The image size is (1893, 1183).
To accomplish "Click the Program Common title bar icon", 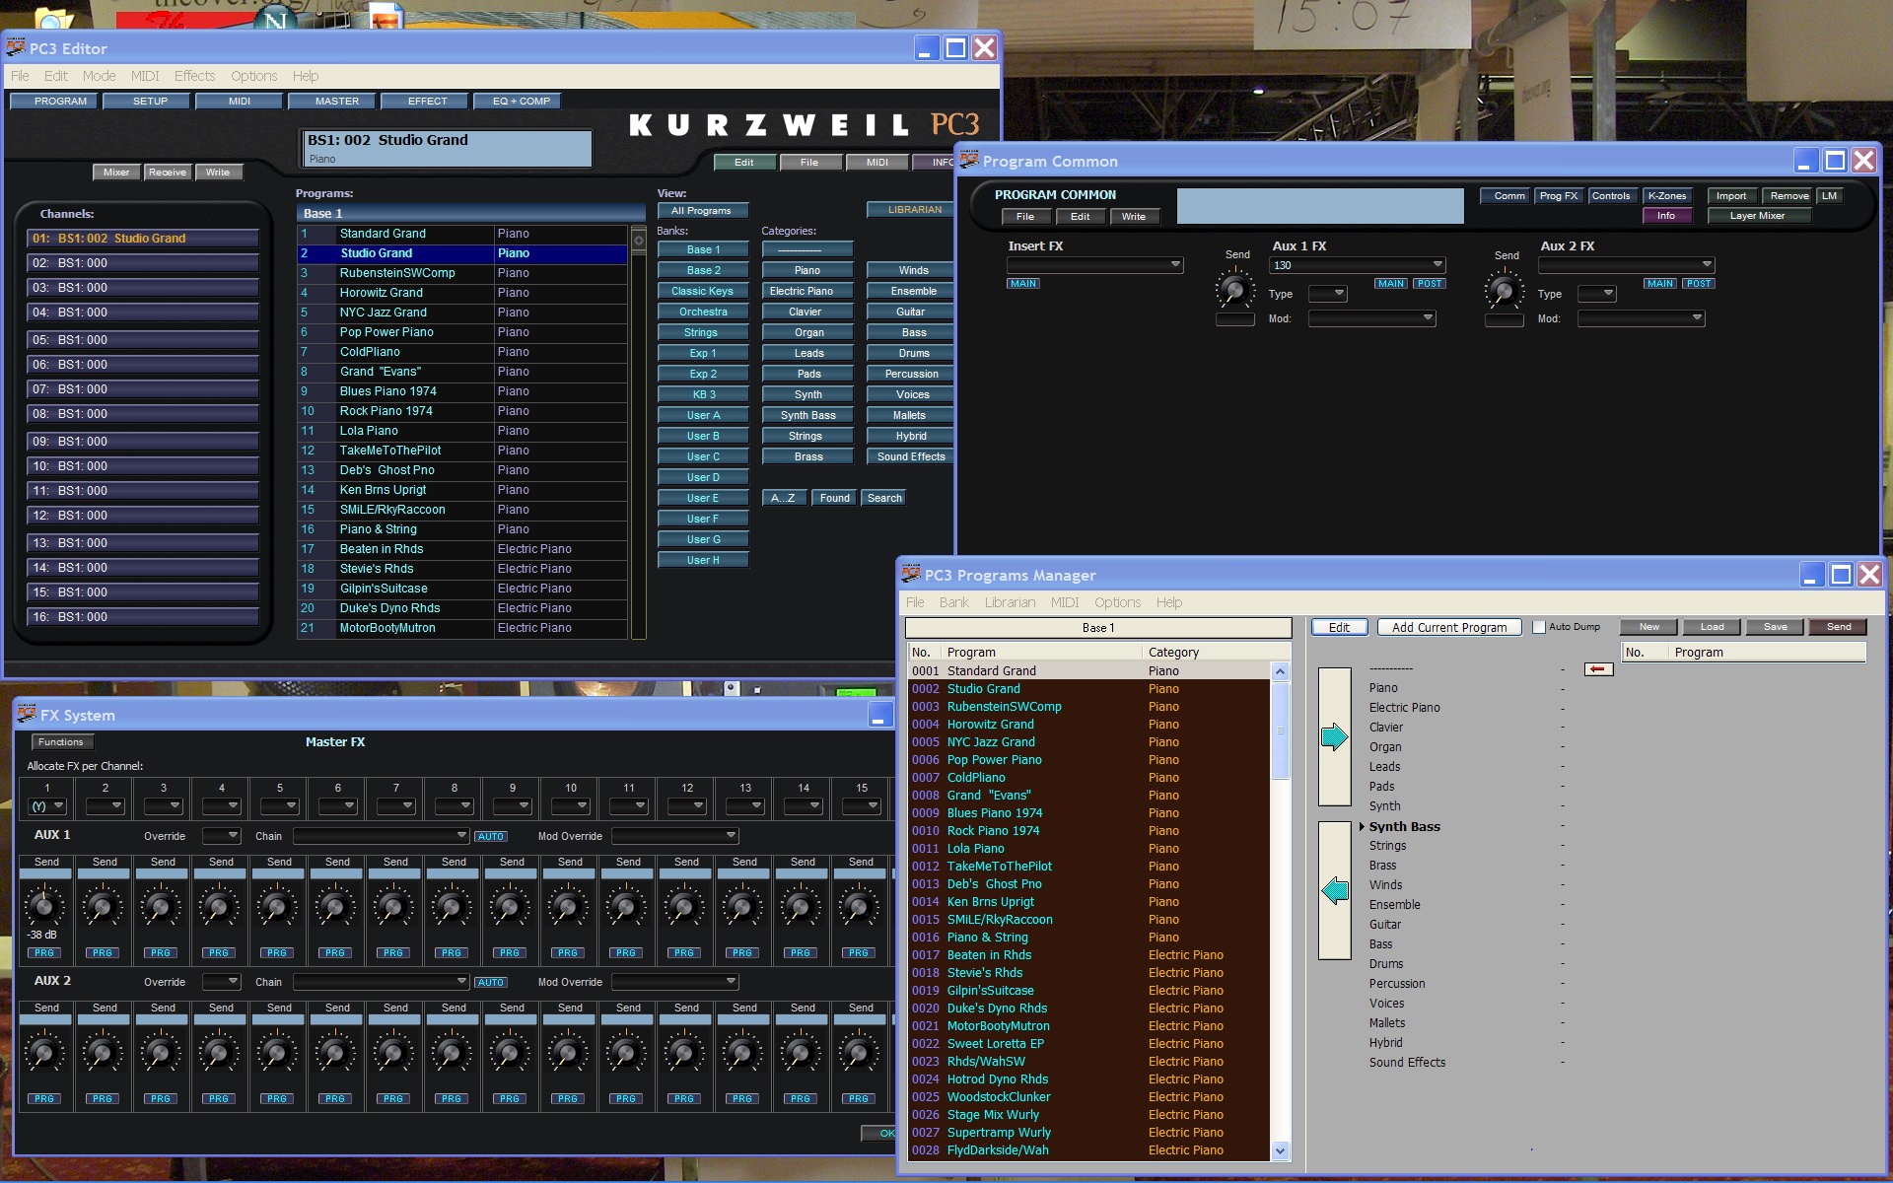I will (x=968, y=160).
